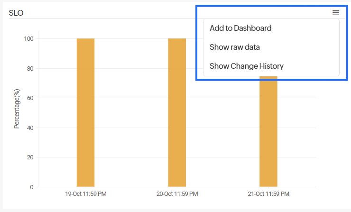Screen dimensions: 351x212
Task: Click the SLO widget title
Action: tap(16, 13)
